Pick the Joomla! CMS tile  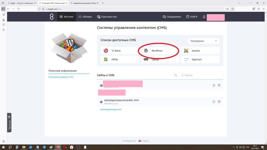pos(200,51)
